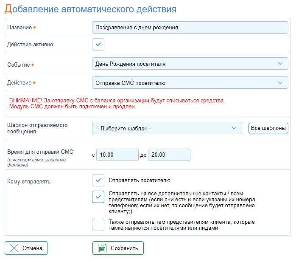The height and width of the screenshot is (262, 296).
Task: Enable Также отправлять тем представителям checkbox
Action: tap(98, 225)
